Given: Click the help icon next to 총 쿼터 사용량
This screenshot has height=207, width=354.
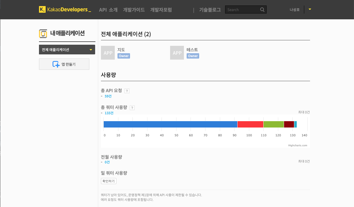Looking at the screenshot, I should [x=132, y=108].
